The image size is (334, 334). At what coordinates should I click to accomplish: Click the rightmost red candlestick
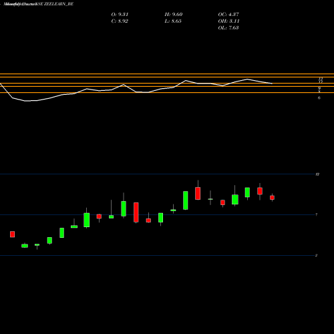(272, 198)
